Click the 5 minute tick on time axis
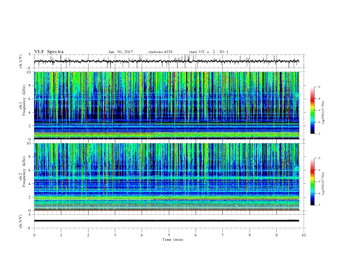Viewport: 342px width, 264px height. (169, 235)
